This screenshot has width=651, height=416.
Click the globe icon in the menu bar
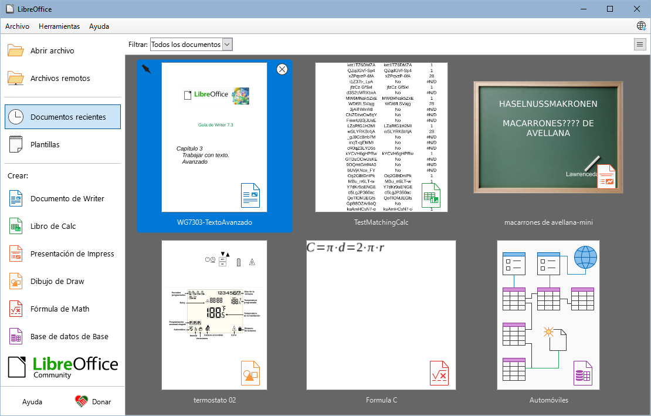coord(642,26)
